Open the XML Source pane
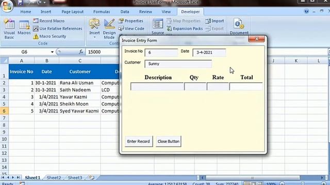The width and height of the screenshot is (330, 185). pyautogui.click(x=158, y=27)
